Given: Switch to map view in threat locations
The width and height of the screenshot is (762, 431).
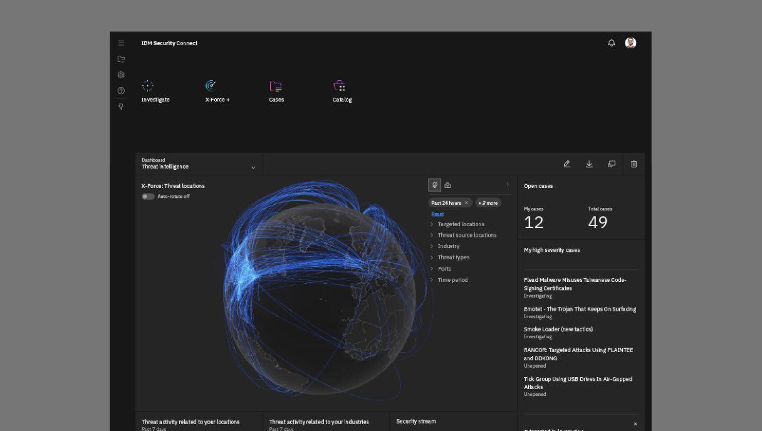Looking at the screenshot, I should pos(447,185).
